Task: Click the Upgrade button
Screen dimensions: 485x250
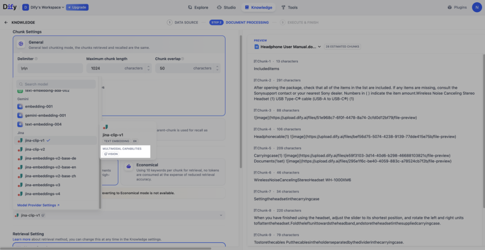Action: tap(77, 8)
